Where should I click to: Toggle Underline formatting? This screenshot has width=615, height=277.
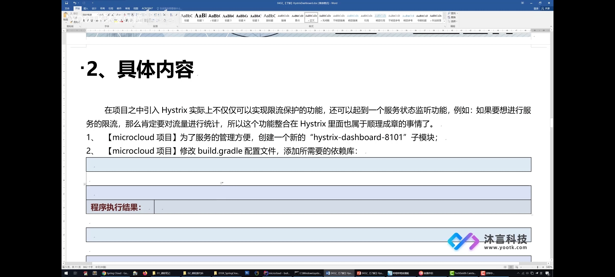92,21
